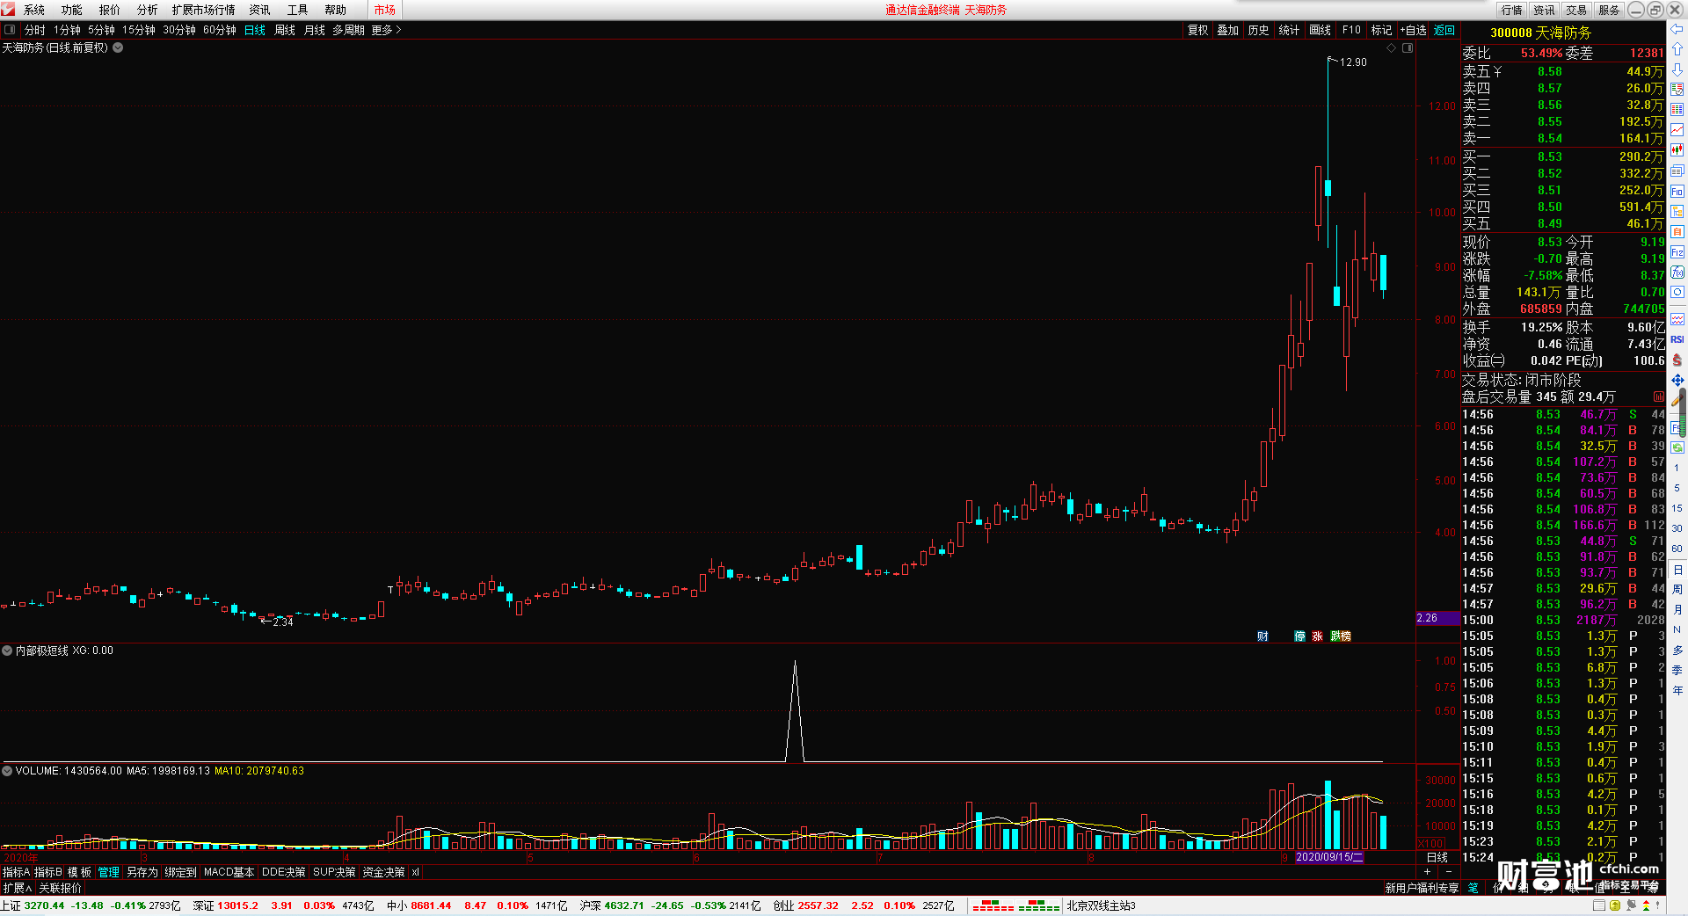Image resolution: width=1688 pixels, height=916 pixels.
Task: Click the red bar chart icon beside after-hours volume
Action: point(1659,397)
